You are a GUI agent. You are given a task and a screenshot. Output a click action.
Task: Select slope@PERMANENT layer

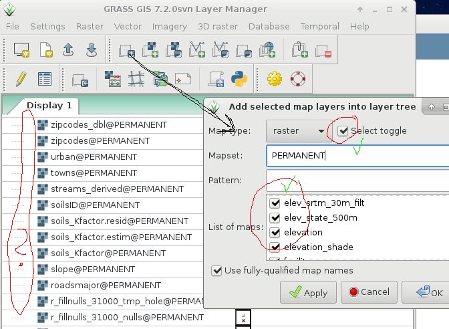click(x=93, y=269)
